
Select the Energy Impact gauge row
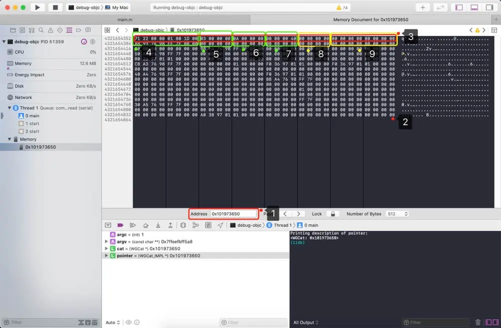click(51, 75)
